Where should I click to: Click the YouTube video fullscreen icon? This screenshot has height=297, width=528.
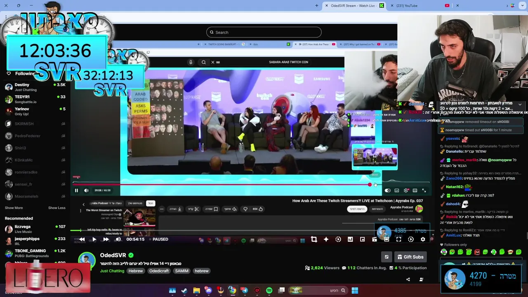(424, 191)
